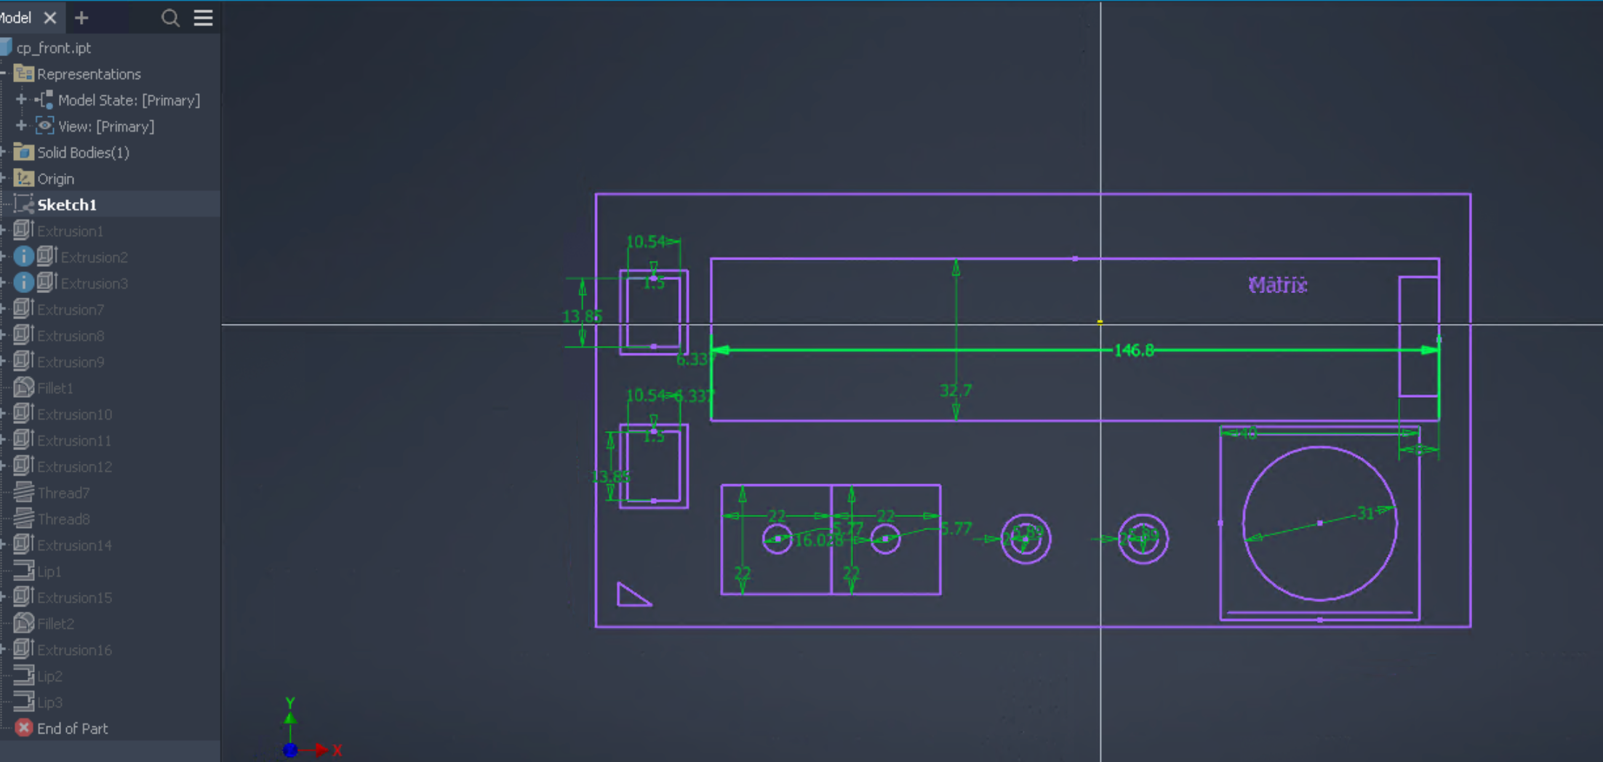Image resolution: width=1603 pixels, height=762 pixels.
Task: Click the Lip1 feature icon
Action: [x=24, y=571]
